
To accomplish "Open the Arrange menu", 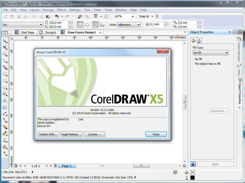I will point(48,10).
